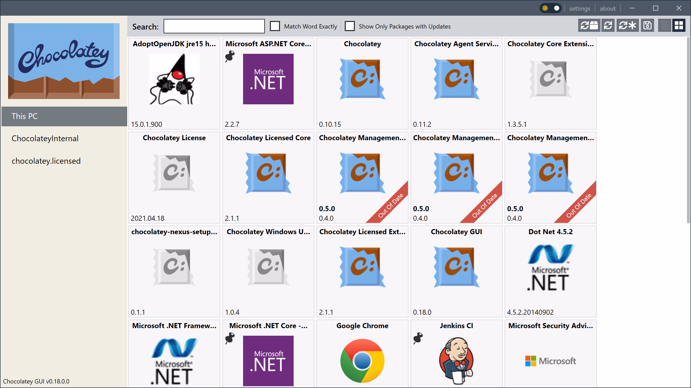Click the refresh packages icon
Screen dimensions: 691x388
[608, 26]
